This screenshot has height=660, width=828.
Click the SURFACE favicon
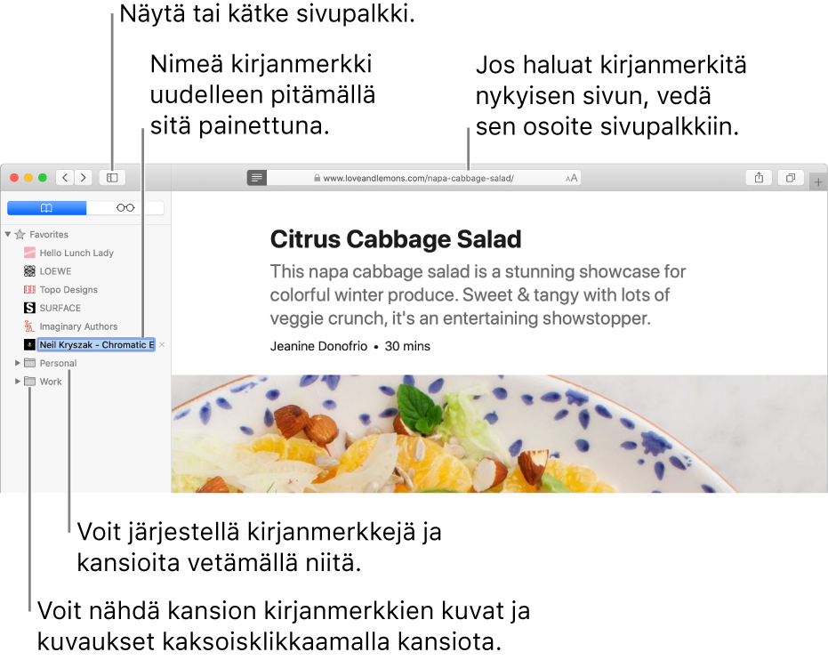(29, 308)
